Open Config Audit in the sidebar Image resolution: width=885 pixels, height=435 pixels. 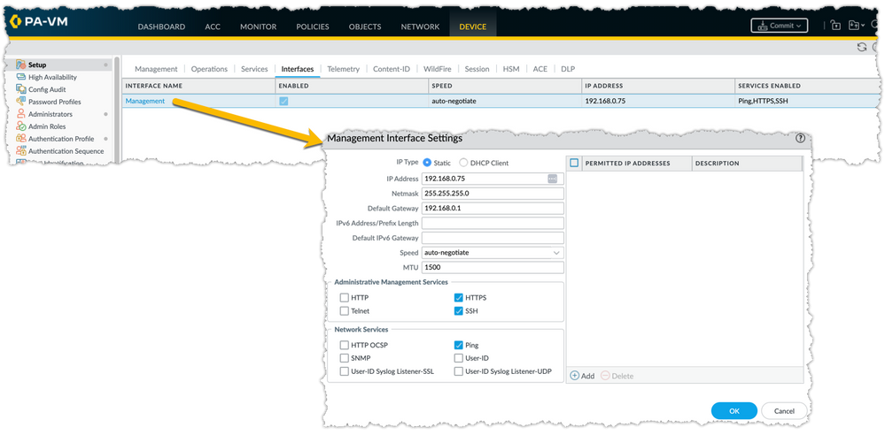tap(47, 89)
